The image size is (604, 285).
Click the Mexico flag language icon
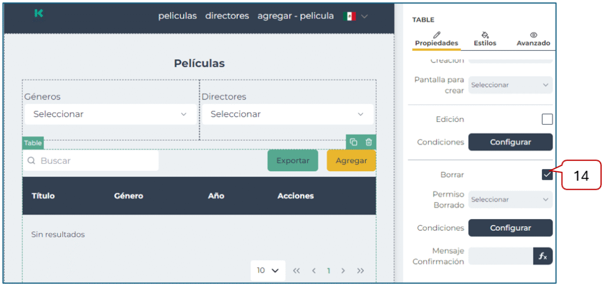pos(349,16)
